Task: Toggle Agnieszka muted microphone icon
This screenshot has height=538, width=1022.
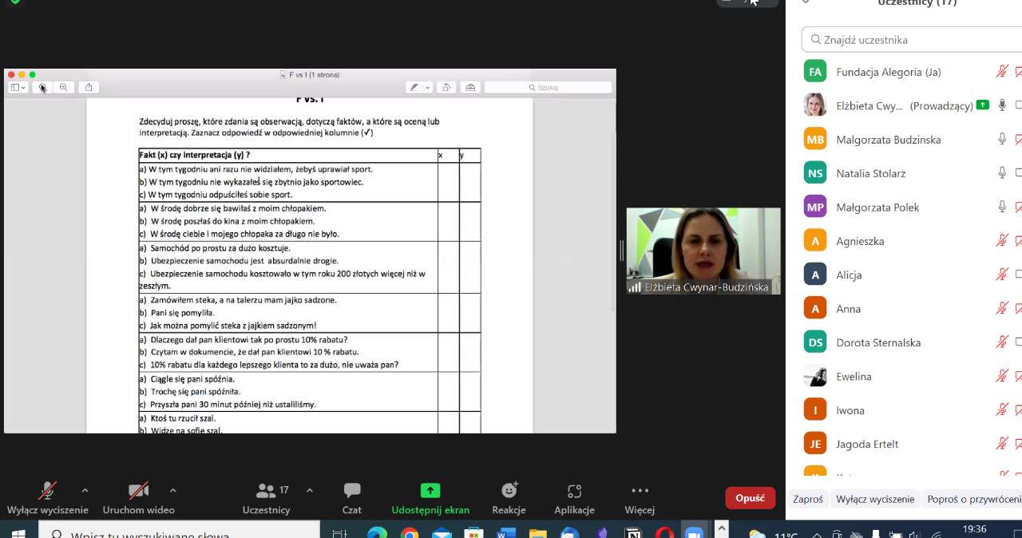Action: point(1002,241)
